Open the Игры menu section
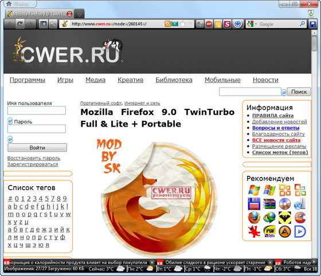The width and height of the screenshot is (321, 276). click(65, 80)
